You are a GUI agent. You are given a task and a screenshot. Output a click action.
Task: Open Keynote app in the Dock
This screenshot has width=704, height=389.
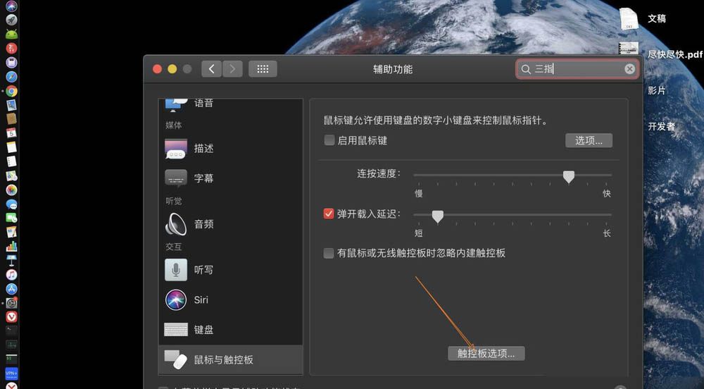(11, 261)
